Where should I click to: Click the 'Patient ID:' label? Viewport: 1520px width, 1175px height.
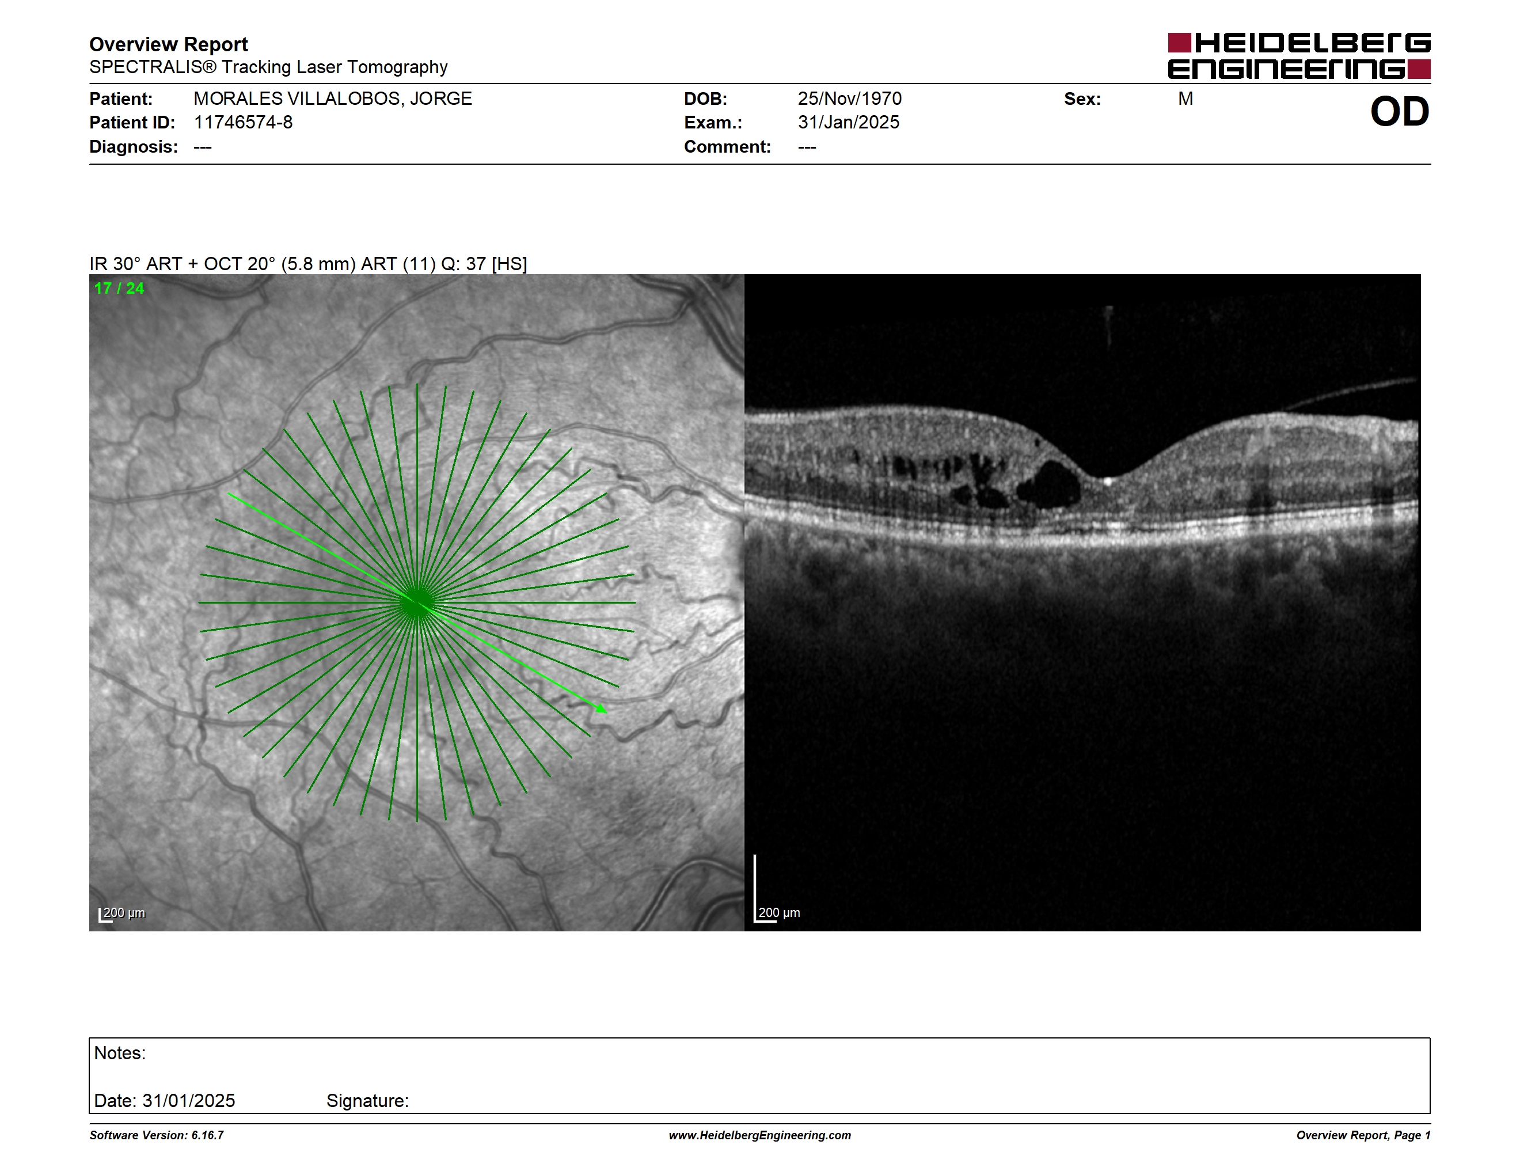[132, 123]
